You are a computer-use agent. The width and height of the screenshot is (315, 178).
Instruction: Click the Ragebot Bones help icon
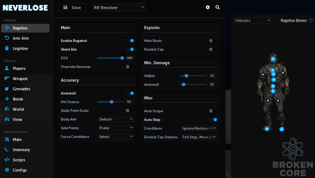click(x=311, y=20)
